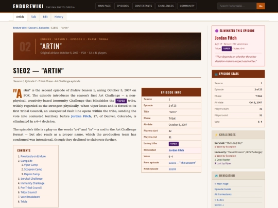The image size is (278, 208).
Task: Click Jordan Fitch name in eliminated card
Action: [225, 38]
